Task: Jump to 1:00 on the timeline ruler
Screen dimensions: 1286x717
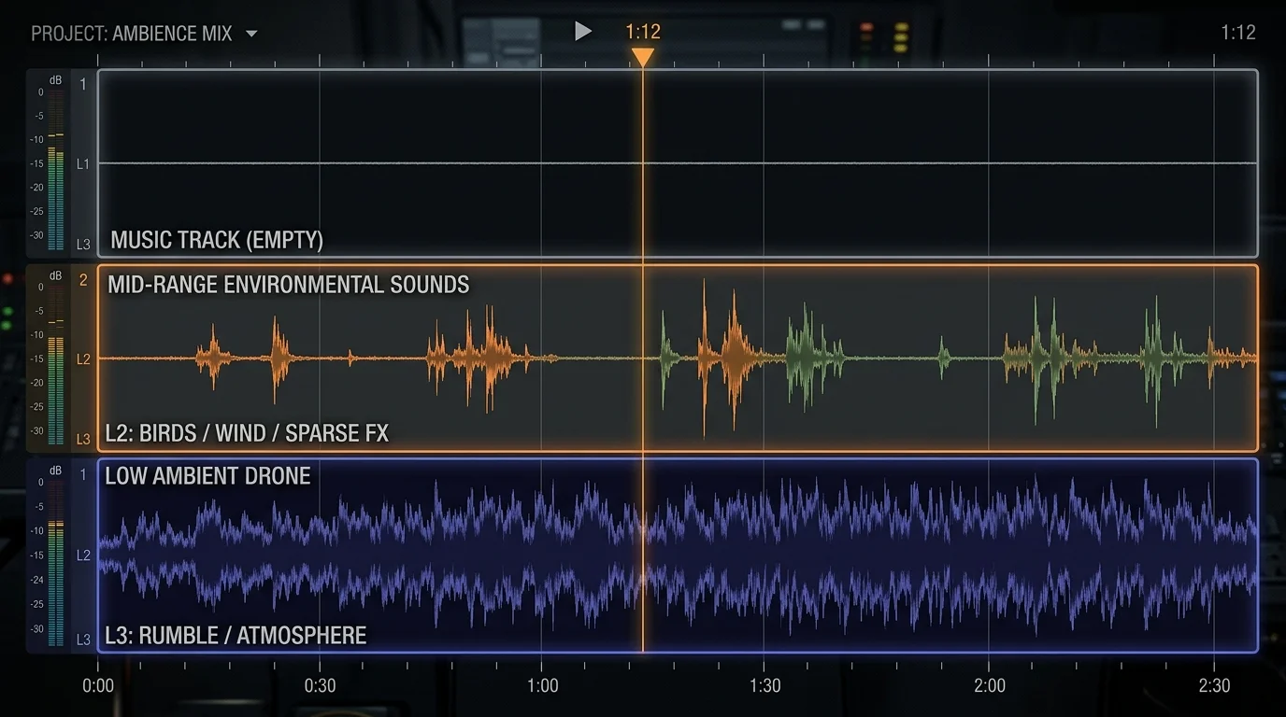Action: [543, 686]
